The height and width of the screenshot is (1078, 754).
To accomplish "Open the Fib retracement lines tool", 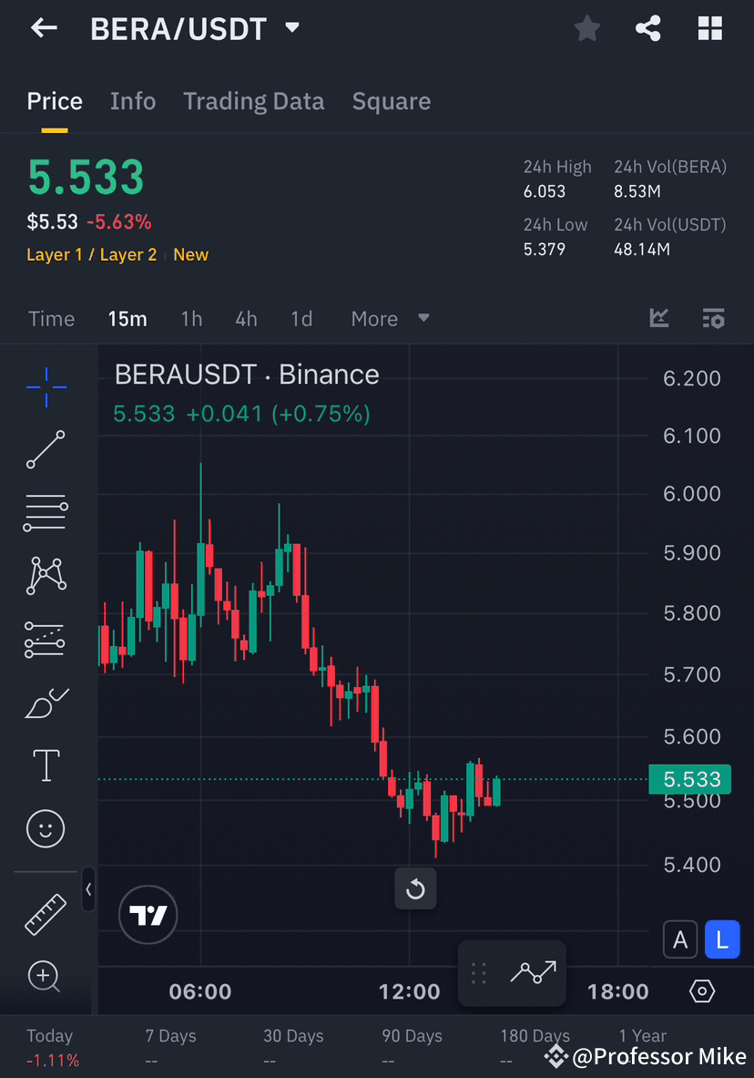I will point(46,512).
